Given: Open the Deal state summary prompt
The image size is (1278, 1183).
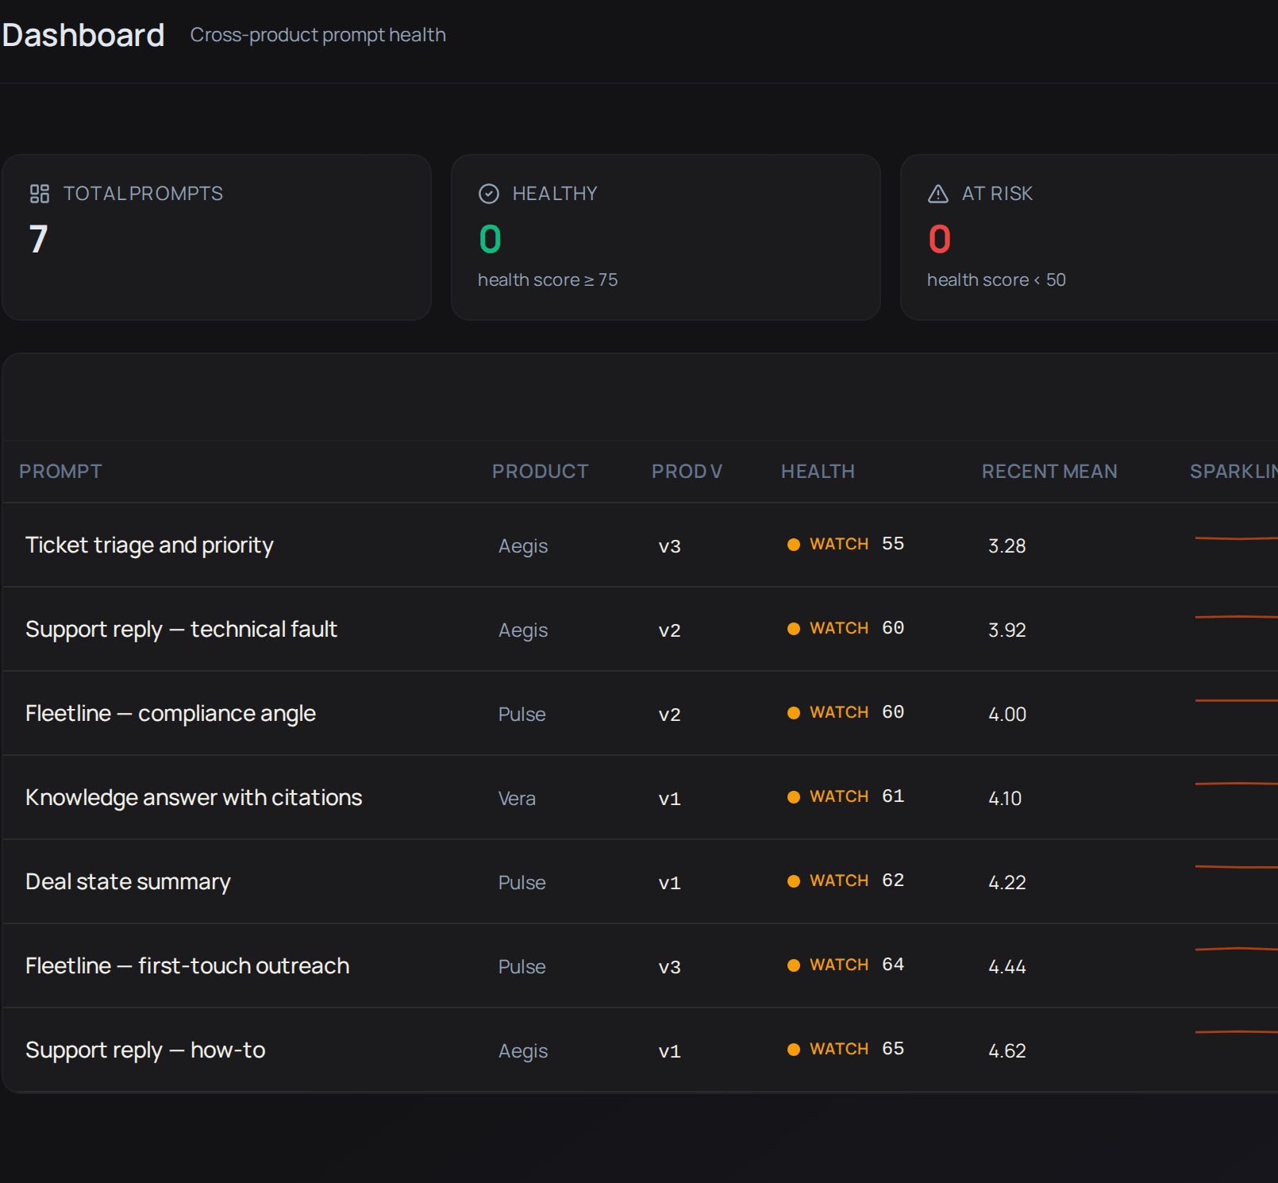Looking at the screenshot, I should pyautogui.click(x=128, y=882).
